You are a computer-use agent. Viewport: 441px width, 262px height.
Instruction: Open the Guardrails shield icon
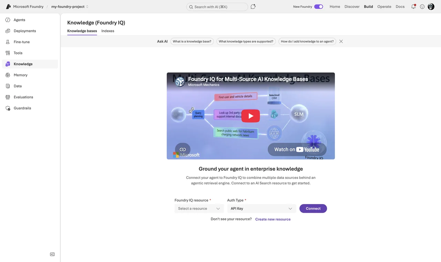[x=8, y=108]
